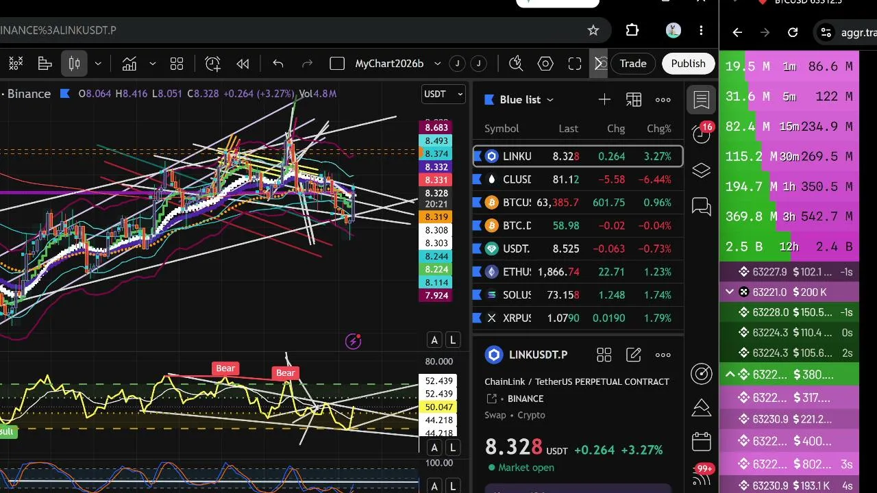Viewport: 877px width, 493px height.
Task: Open the Pine stacked-triangles sidebar icon
Action: (x=702, y=407)
